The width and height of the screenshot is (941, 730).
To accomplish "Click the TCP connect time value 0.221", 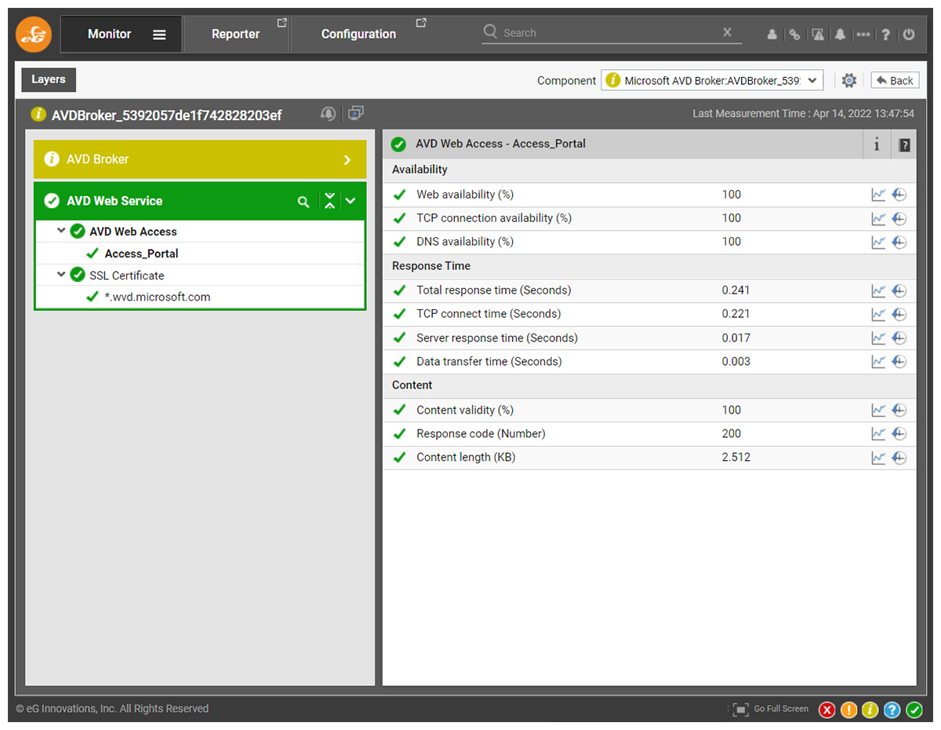I will point(736,314).
